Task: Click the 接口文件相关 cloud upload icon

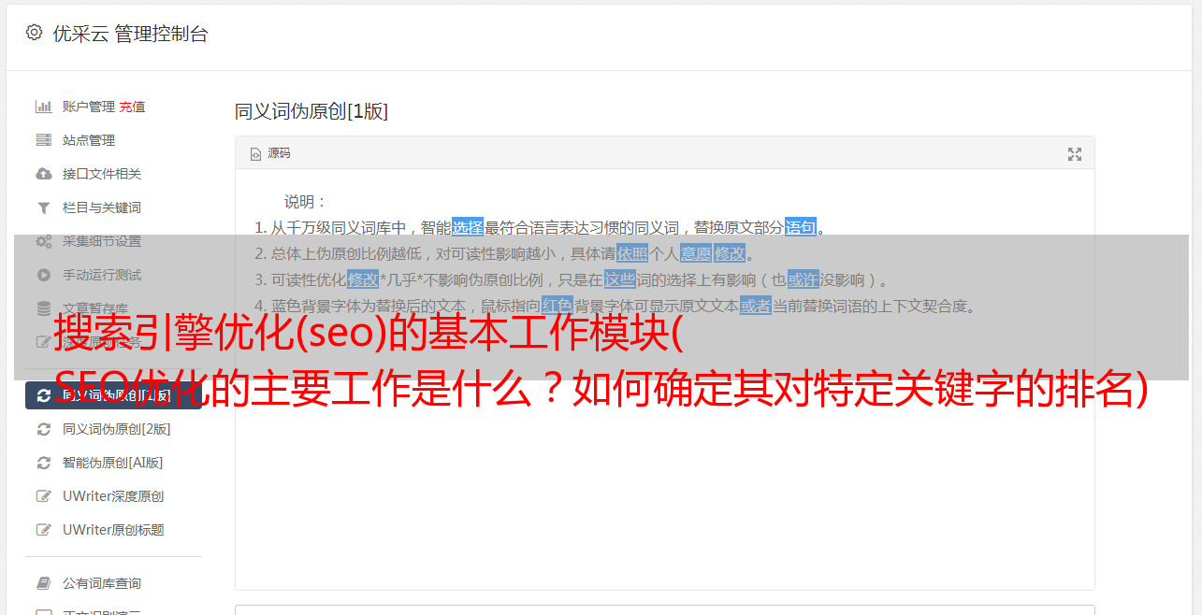Action: [x=43, y=174]
